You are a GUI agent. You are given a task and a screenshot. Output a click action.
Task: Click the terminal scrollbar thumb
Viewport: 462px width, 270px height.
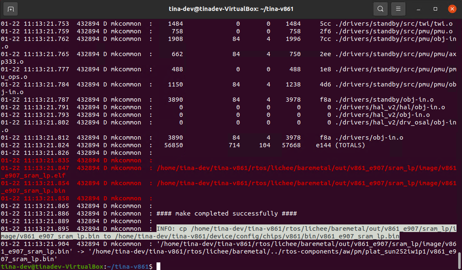tap(460, 258)
